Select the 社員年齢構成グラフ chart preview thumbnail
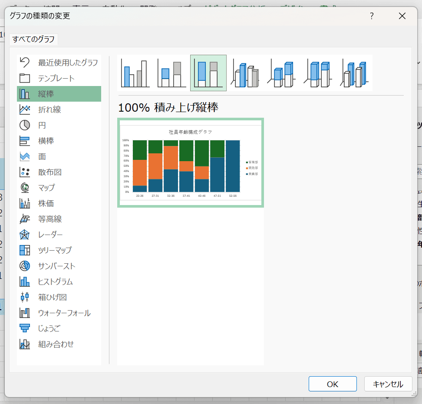 pyautogui.click(x=191, y=162)
